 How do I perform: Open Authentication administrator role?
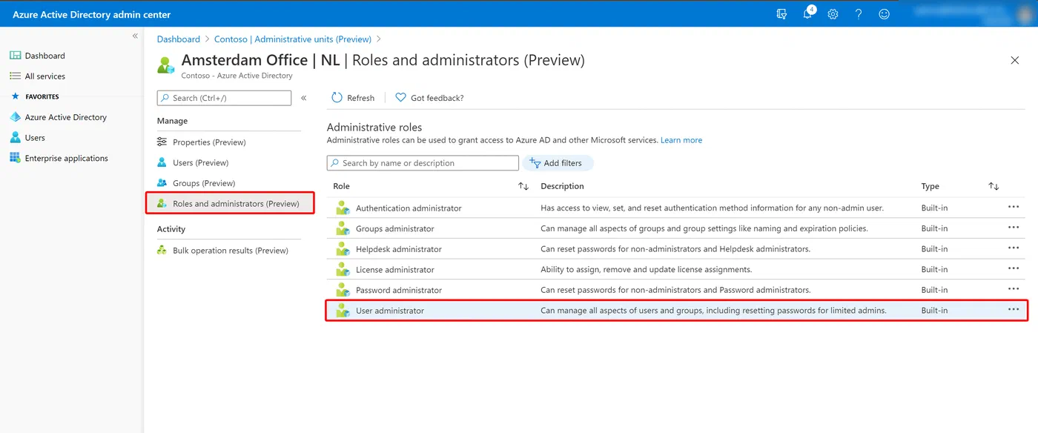point(409,208)
